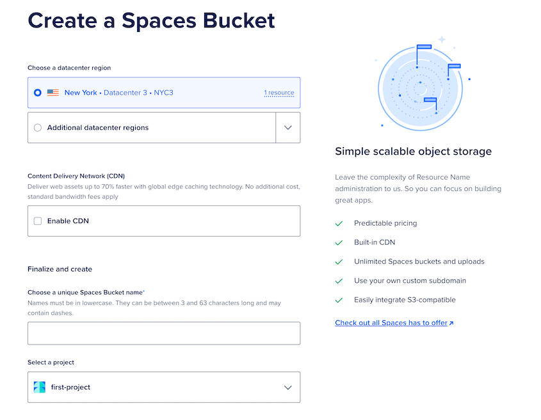Click the checkmark next to Built-in CDN
This screenshot has width=541, height=420.
click(340, 242)
